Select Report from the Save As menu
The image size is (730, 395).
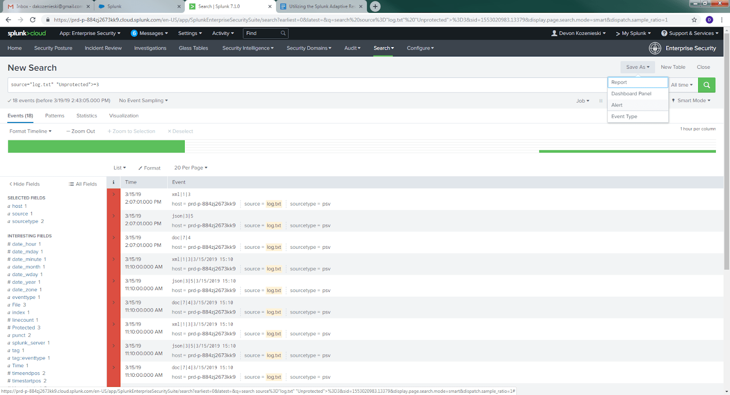point(638,82)
